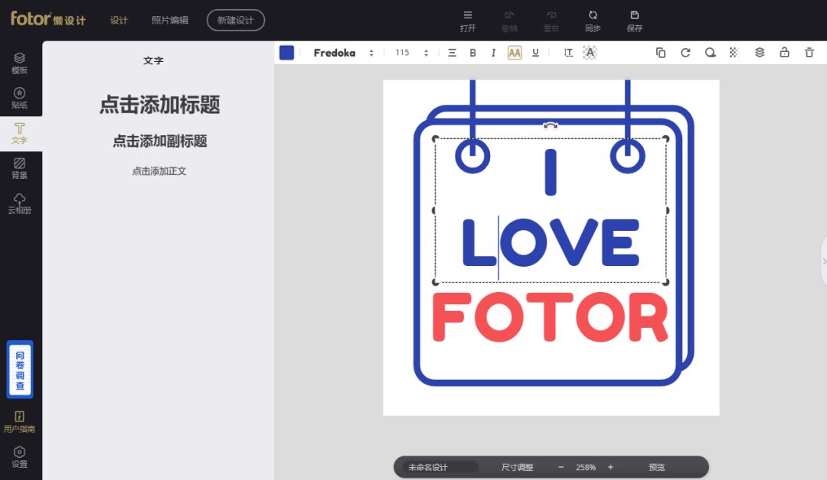Toggle bold formatting
The image size is (827, 480).
tap(472, 53)
